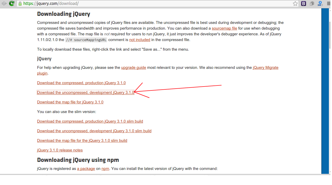The image size is (332, 185).
Task: Click 'You can also use the slim version:' text
Action: (67, 112)
